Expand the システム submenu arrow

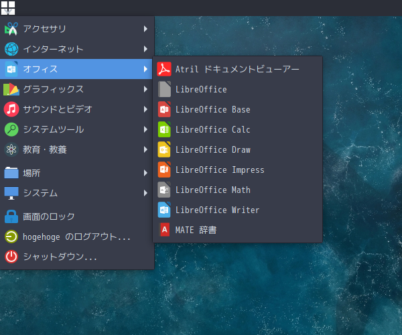pyautogui.click(x=145, y=193)
